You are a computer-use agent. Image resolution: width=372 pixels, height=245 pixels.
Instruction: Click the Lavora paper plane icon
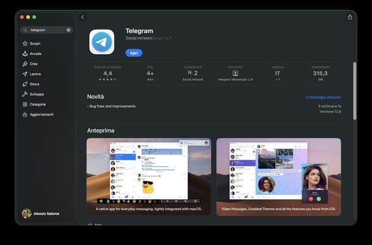pyautogui.click(x=25, y=74)
